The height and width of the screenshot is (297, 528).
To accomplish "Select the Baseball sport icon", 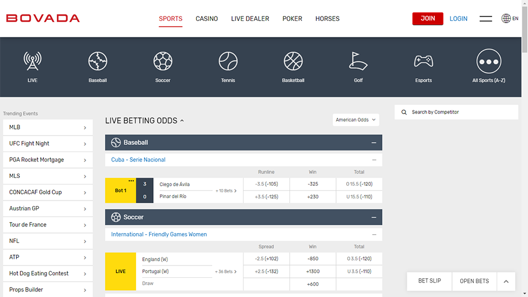I will [x=98, y=61].
